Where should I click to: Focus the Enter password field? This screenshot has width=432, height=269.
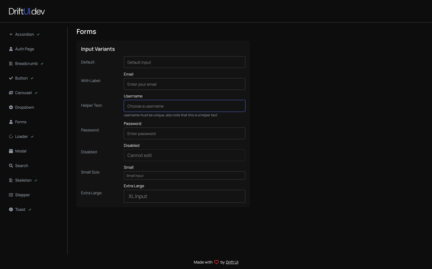click(184, 134)
